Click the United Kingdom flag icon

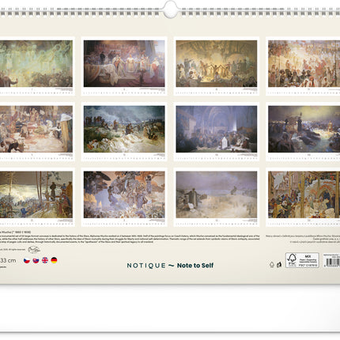45,260
